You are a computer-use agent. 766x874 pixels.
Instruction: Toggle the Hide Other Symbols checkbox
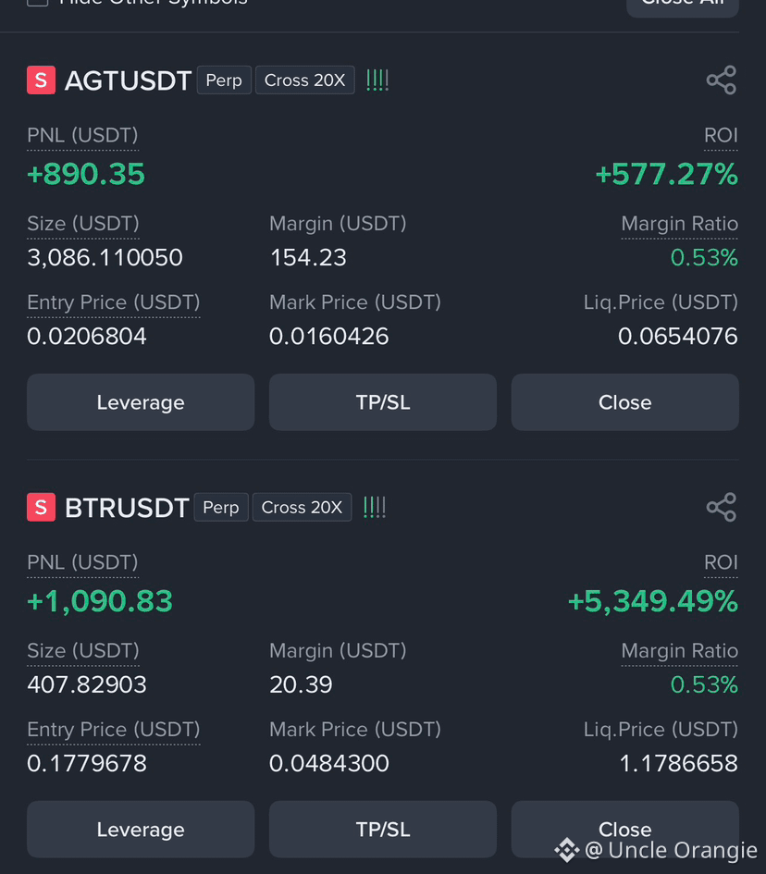point(37,2)
